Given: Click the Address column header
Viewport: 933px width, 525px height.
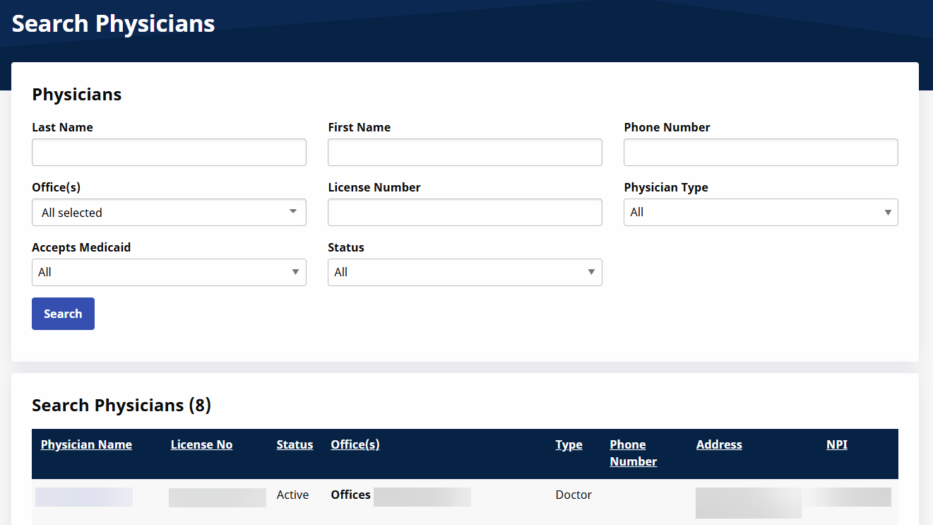Looking at the screenshot, I should pyautogui.click(x=719, y=445).
